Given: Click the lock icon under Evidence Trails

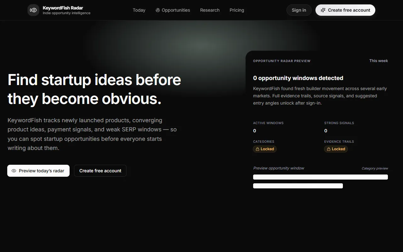Looking at the screenshot, I should [x=329, y=149].
